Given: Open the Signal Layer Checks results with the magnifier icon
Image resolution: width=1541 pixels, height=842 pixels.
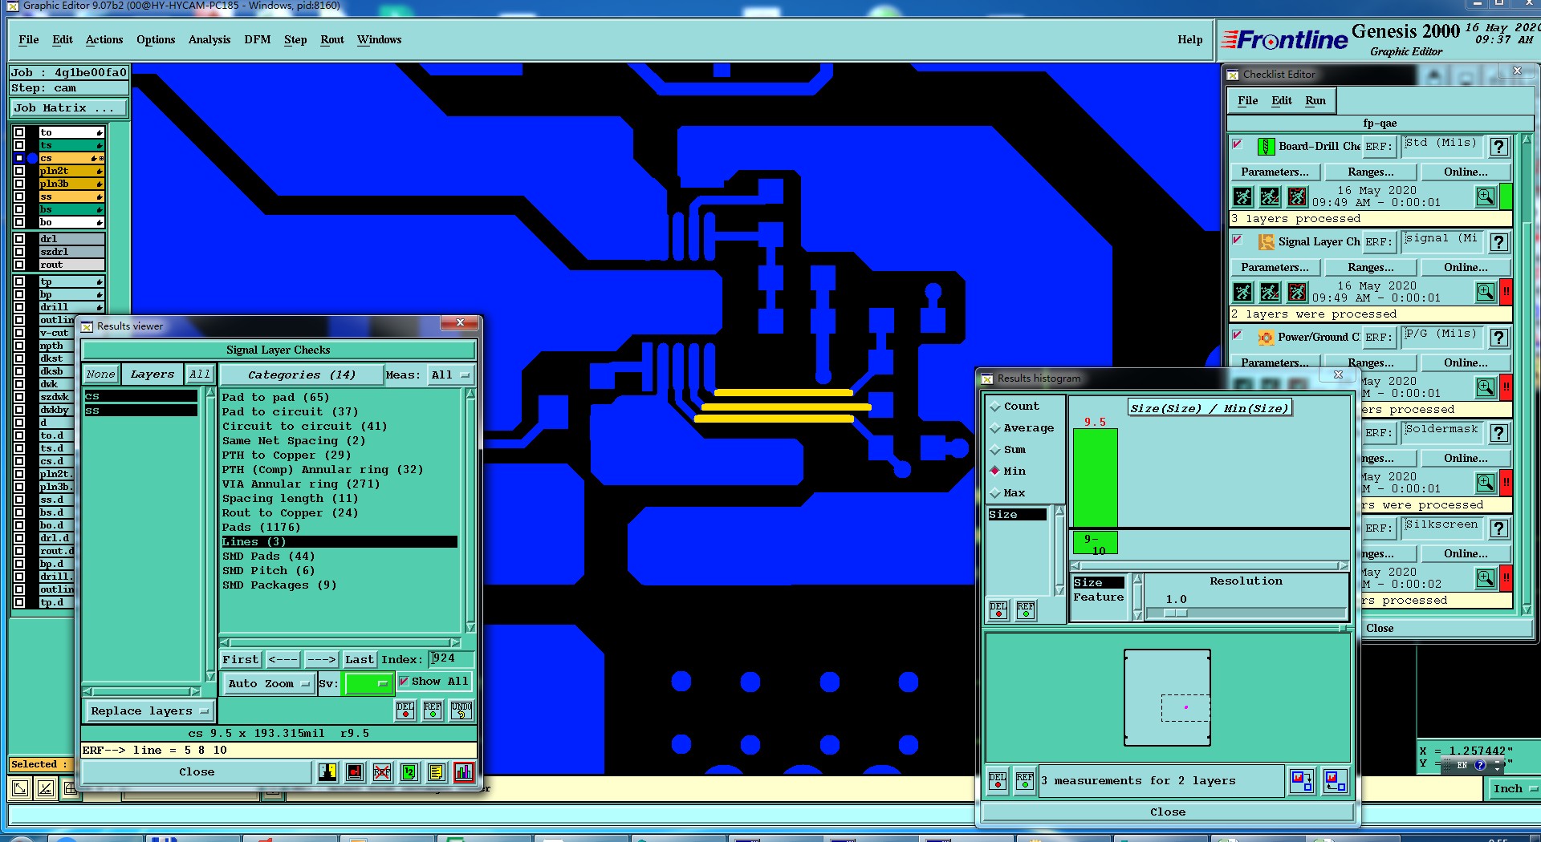Looking at the screenshot, I should coord(1486,292).
